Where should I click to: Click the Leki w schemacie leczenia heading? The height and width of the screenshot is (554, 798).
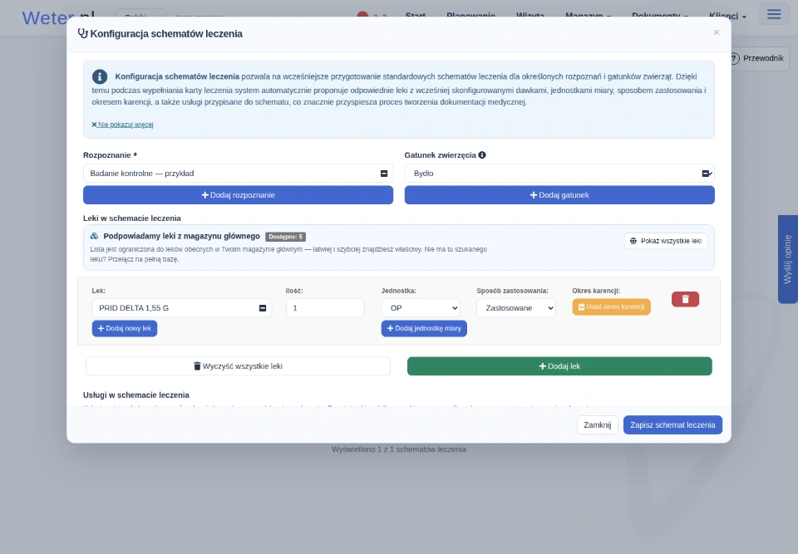point(132,218)
